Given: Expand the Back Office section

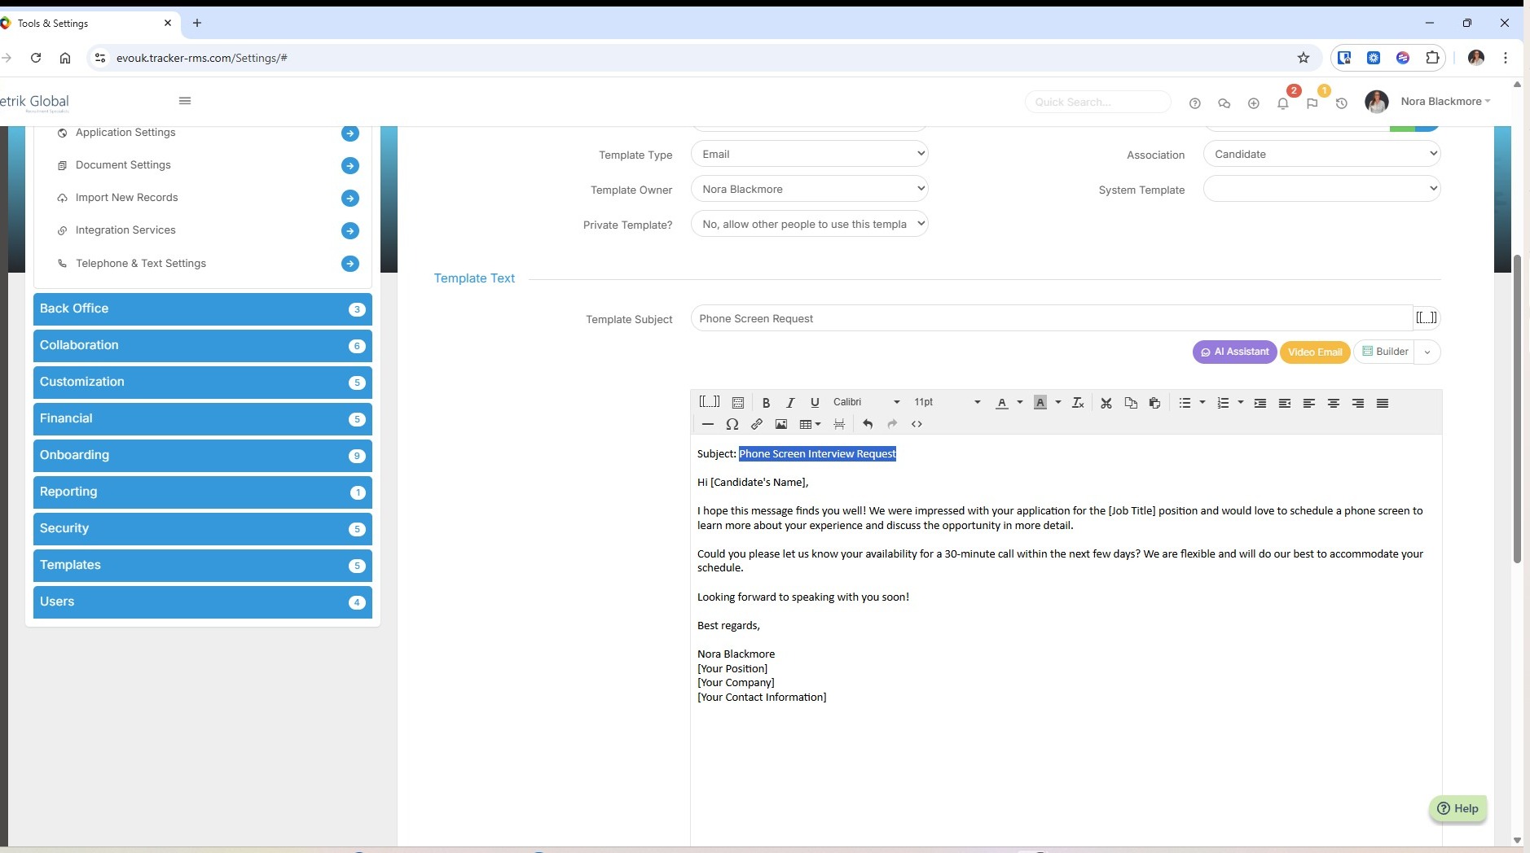Looking at the screenshot, I should point(202,309).
